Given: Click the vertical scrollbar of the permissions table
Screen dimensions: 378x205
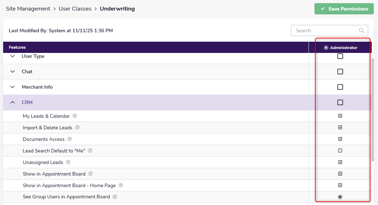Looking at the screenshot, I should [x=375, y=109].
